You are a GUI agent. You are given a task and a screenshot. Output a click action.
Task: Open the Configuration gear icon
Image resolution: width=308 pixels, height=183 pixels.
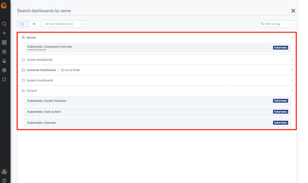[x=4, y=70]
